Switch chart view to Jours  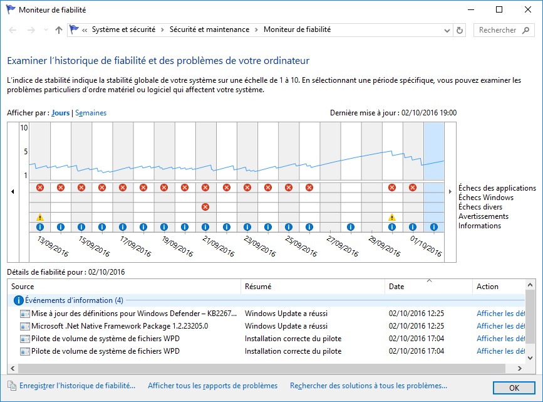point(61,113)
